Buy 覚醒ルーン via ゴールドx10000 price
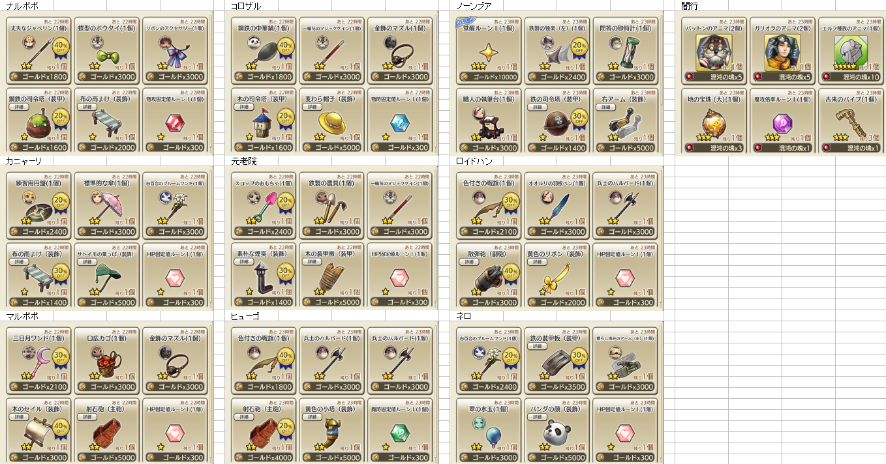This screenshot has width=886, height=464. click(489, 76)
